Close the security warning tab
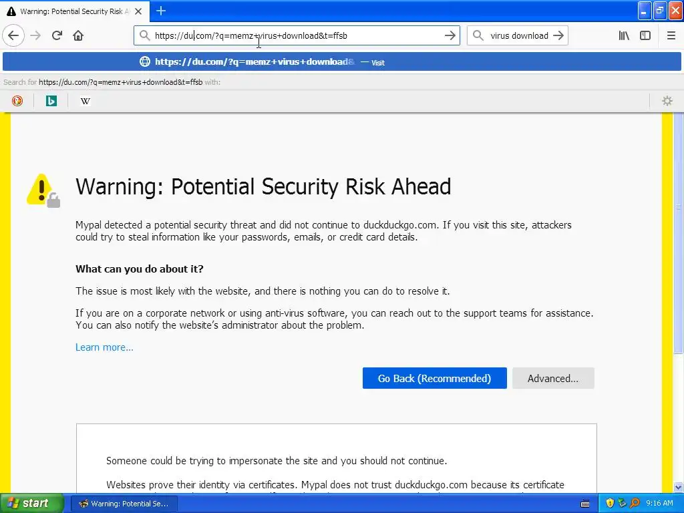This screenshot has height=513, width=684. (x=138, y=11)
